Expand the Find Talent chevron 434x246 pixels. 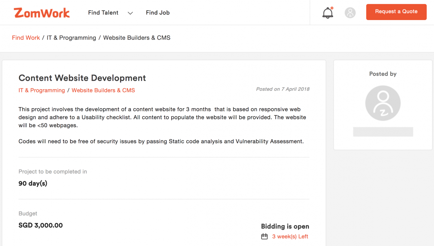(130, 13)
